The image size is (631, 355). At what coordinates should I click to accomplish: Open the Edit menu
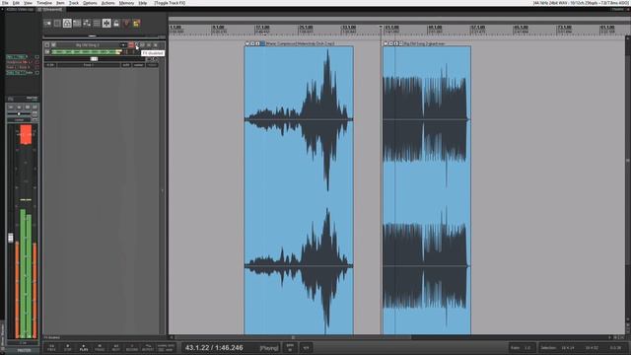point(16,3)
